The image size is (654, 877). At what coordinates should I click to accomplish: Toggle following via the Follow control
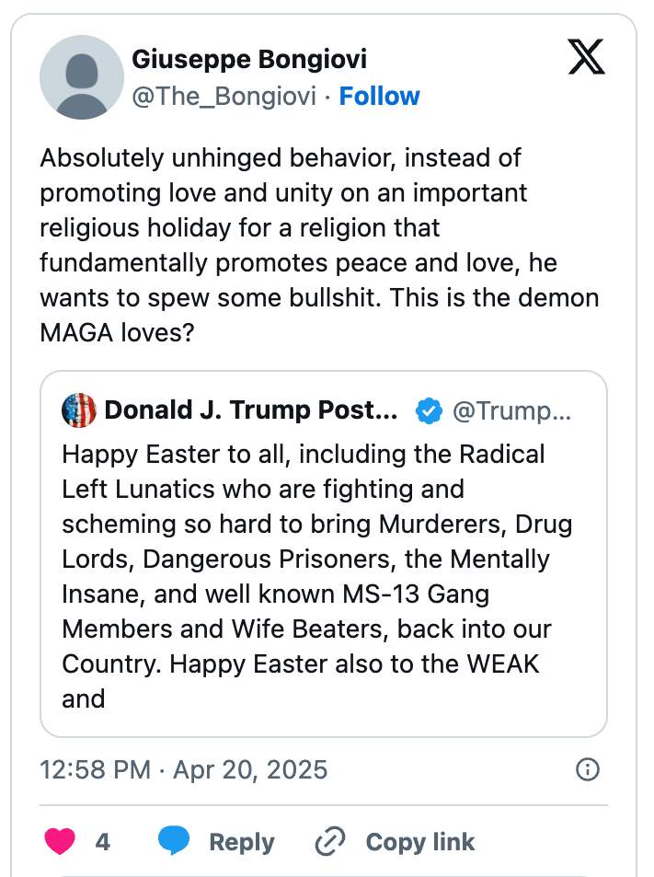[x=379, y=96]
